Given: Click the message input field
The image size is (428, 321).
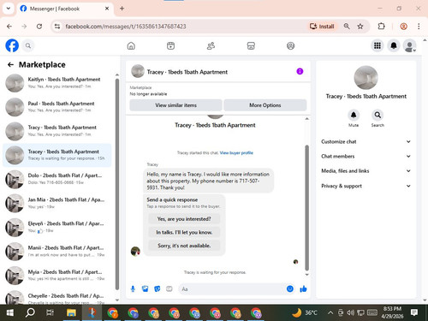Looking at the screenshot, I should click(233, 289).
